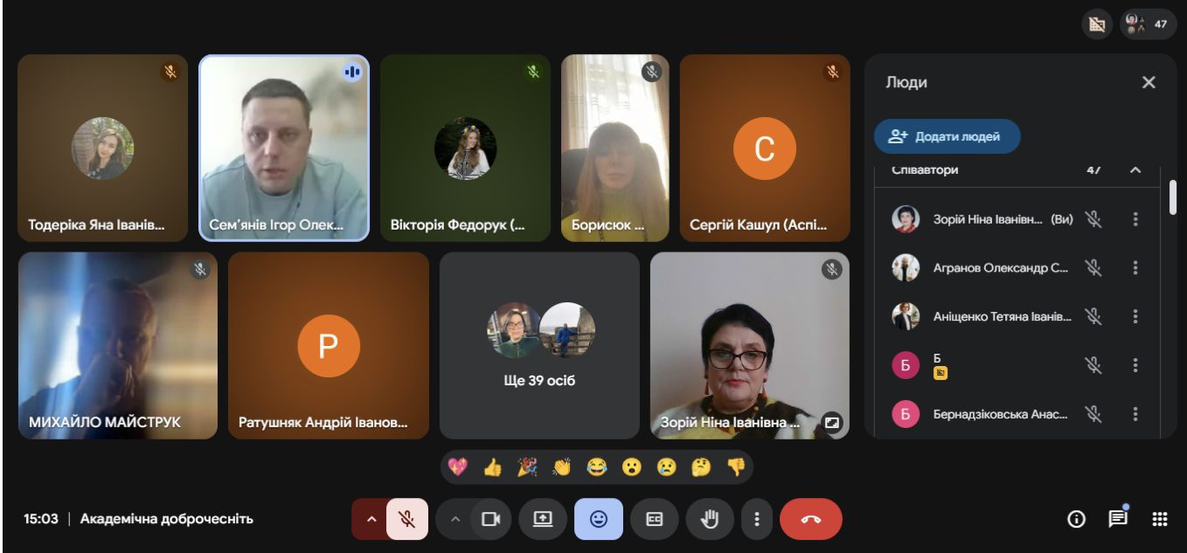Expand video settings arrow beside camera
Screen dimensions: 1187x553
click(455, 519)
